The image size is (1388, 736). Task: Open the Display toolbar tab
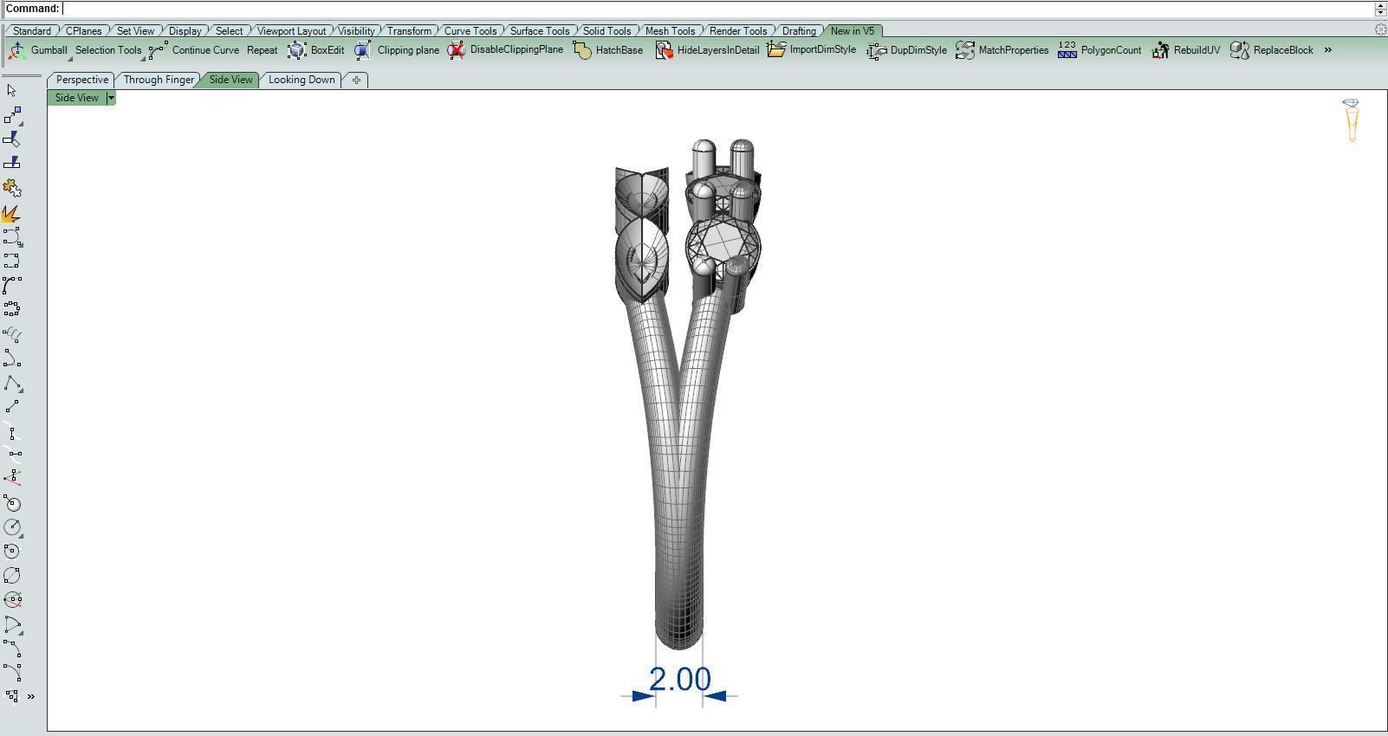pos(185,30)
